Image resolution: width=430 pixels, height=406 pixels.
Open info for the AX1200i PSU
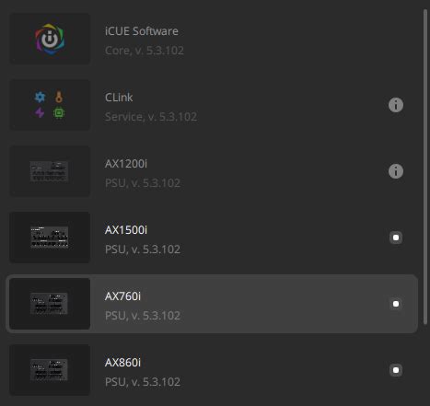[x=396, y=171]
